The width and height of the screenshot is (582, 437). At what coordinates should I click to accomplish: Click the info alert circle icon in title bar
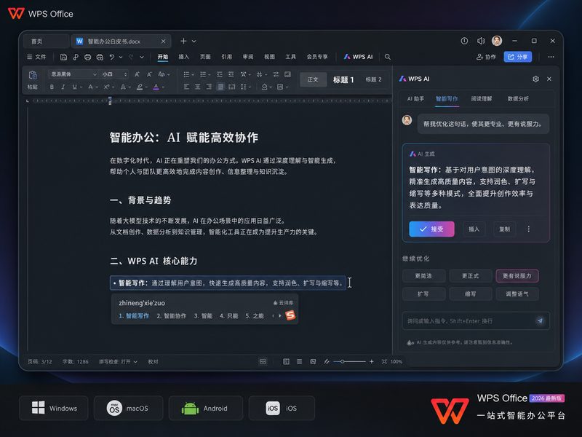464,41
